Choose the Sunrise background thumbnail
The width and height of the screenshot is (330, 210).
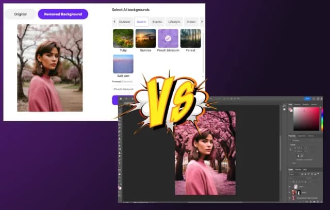145,39
